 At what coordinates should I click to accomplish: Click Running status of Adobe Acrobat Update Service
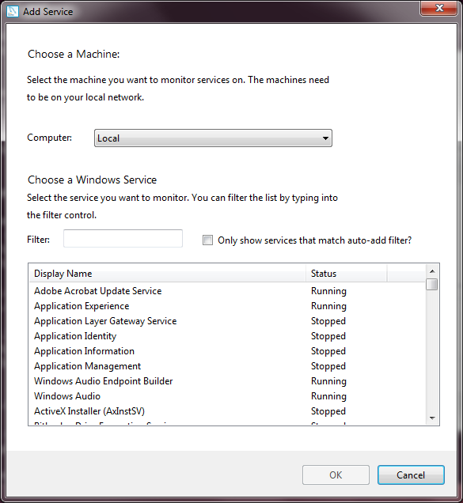pos(328,291)
